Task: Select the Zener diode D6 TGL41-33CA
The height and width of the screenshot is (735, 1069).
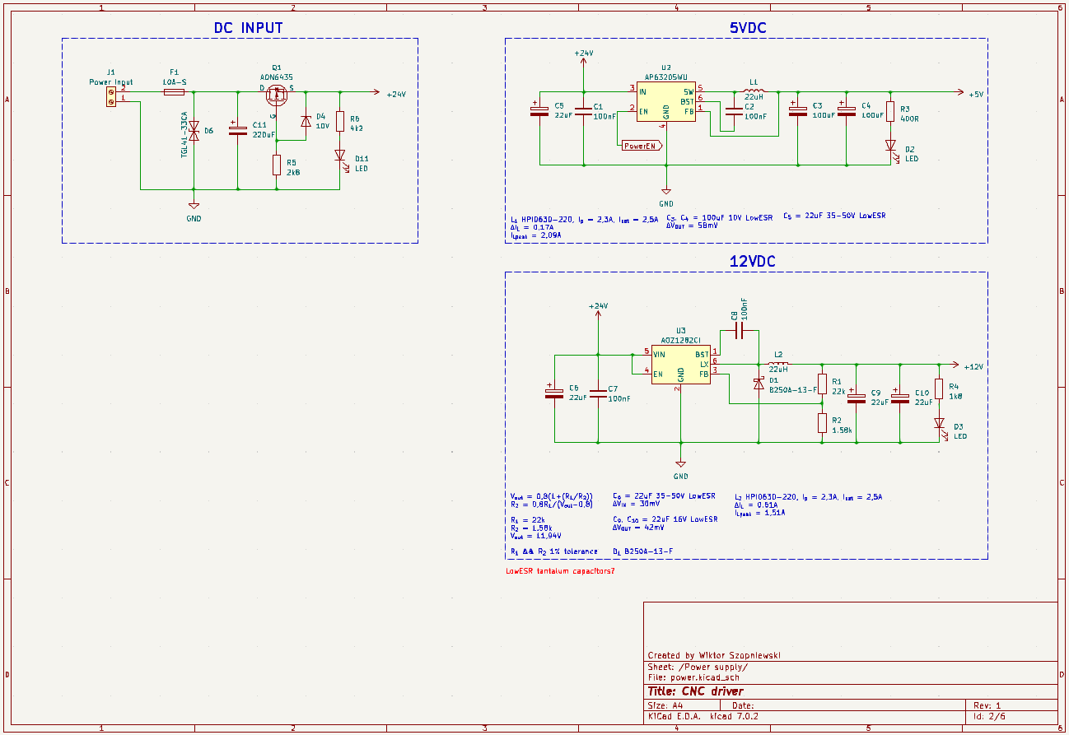Action: [194, 130]
